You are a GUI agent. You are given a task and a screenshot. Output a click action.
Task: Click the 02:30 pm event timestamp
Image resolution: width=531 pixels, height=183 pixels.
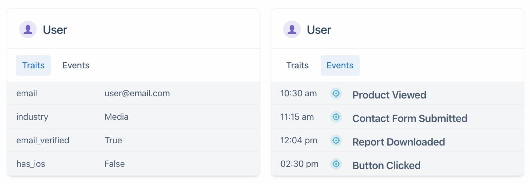[299, 164]
